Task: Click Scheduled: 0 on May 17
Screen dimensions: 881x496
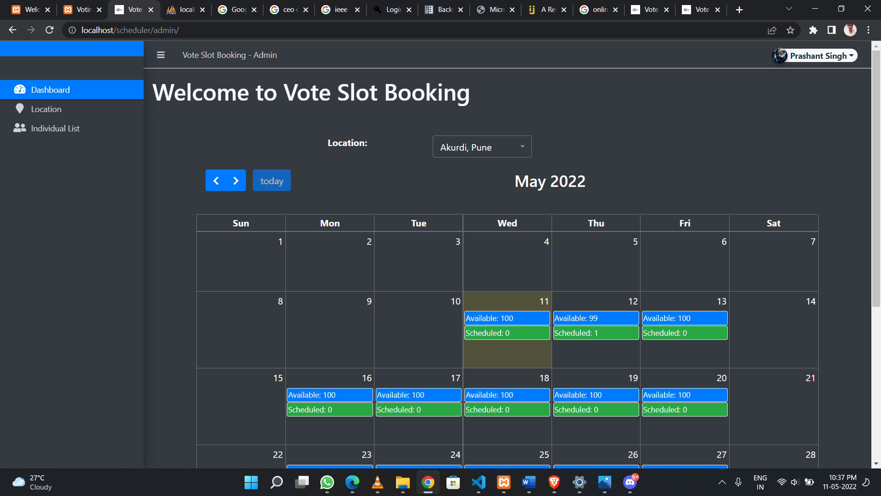Action: (418, 409)
